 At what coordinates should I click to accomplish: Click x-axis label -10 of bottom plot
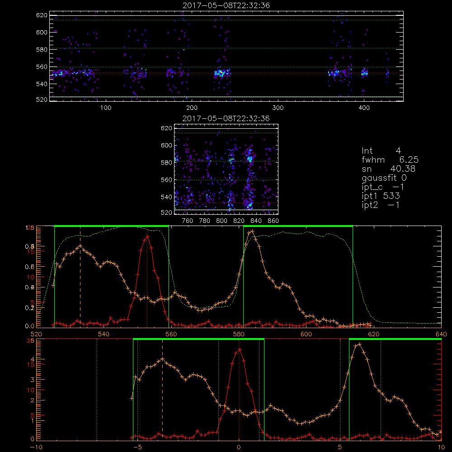tap(36, 447)
